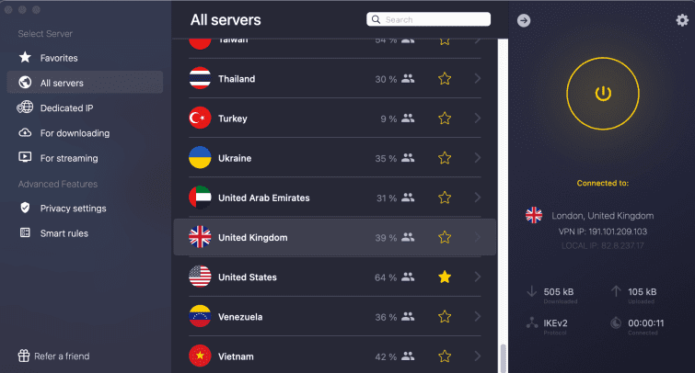This screenshot has width=695, height=373.
Task: Favorite Thailand with its star
Action: tap(445, 79)
